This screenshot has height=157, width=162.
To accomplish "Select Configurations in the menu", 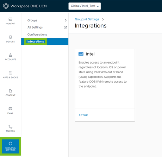I will [x=37, y=34].
